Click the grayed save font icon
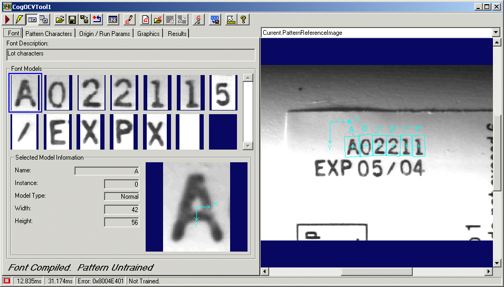This screenshot has height=287, width=504. point(170,20)
